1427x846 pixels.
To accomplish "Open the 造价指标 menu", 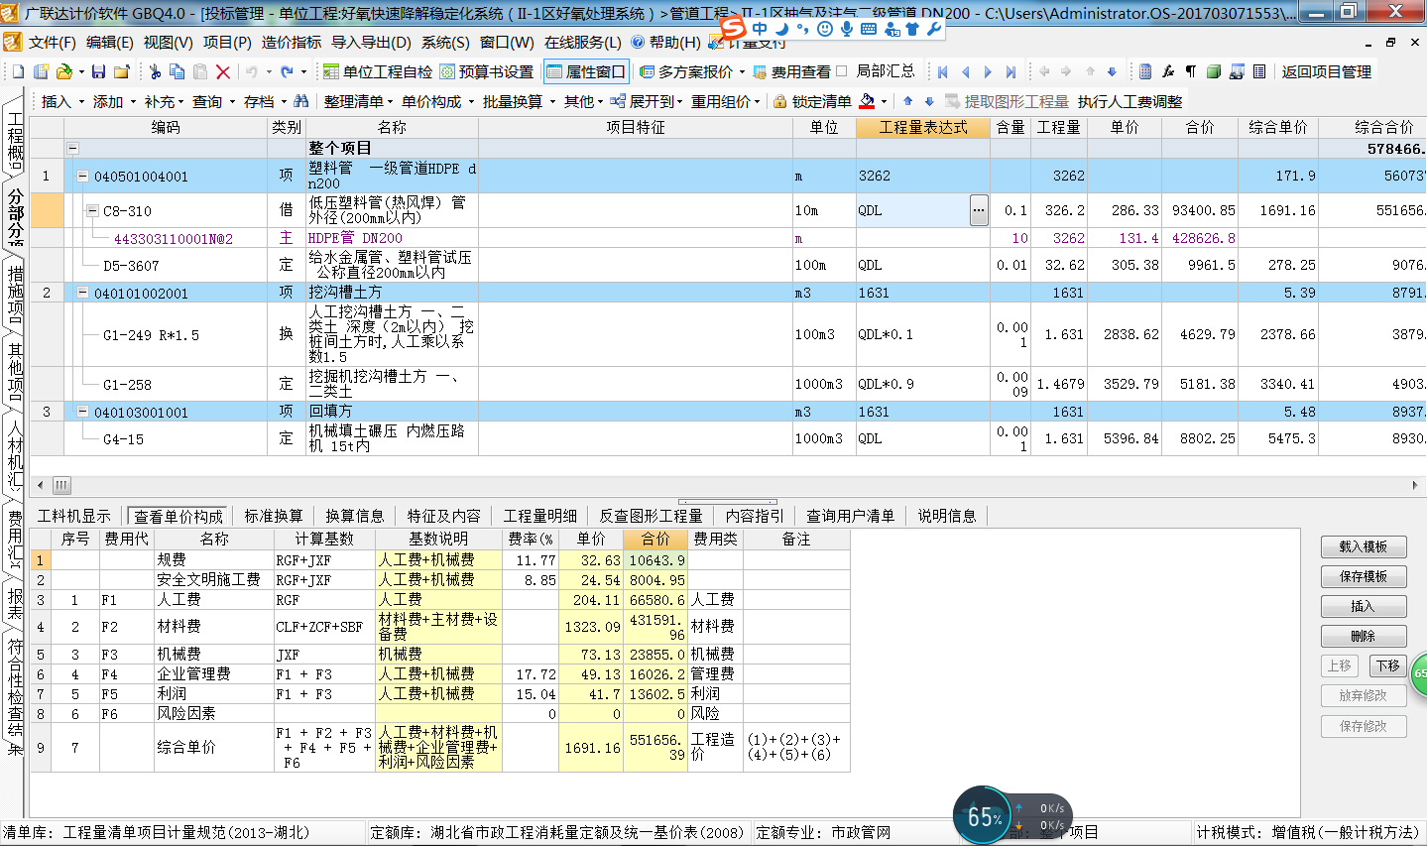I will point(291,43).
